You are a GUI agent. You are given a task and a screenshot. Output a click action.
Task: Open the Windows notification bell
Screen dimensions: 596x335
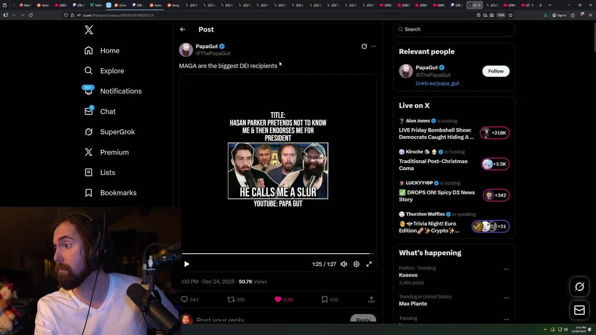pos(590,329)
